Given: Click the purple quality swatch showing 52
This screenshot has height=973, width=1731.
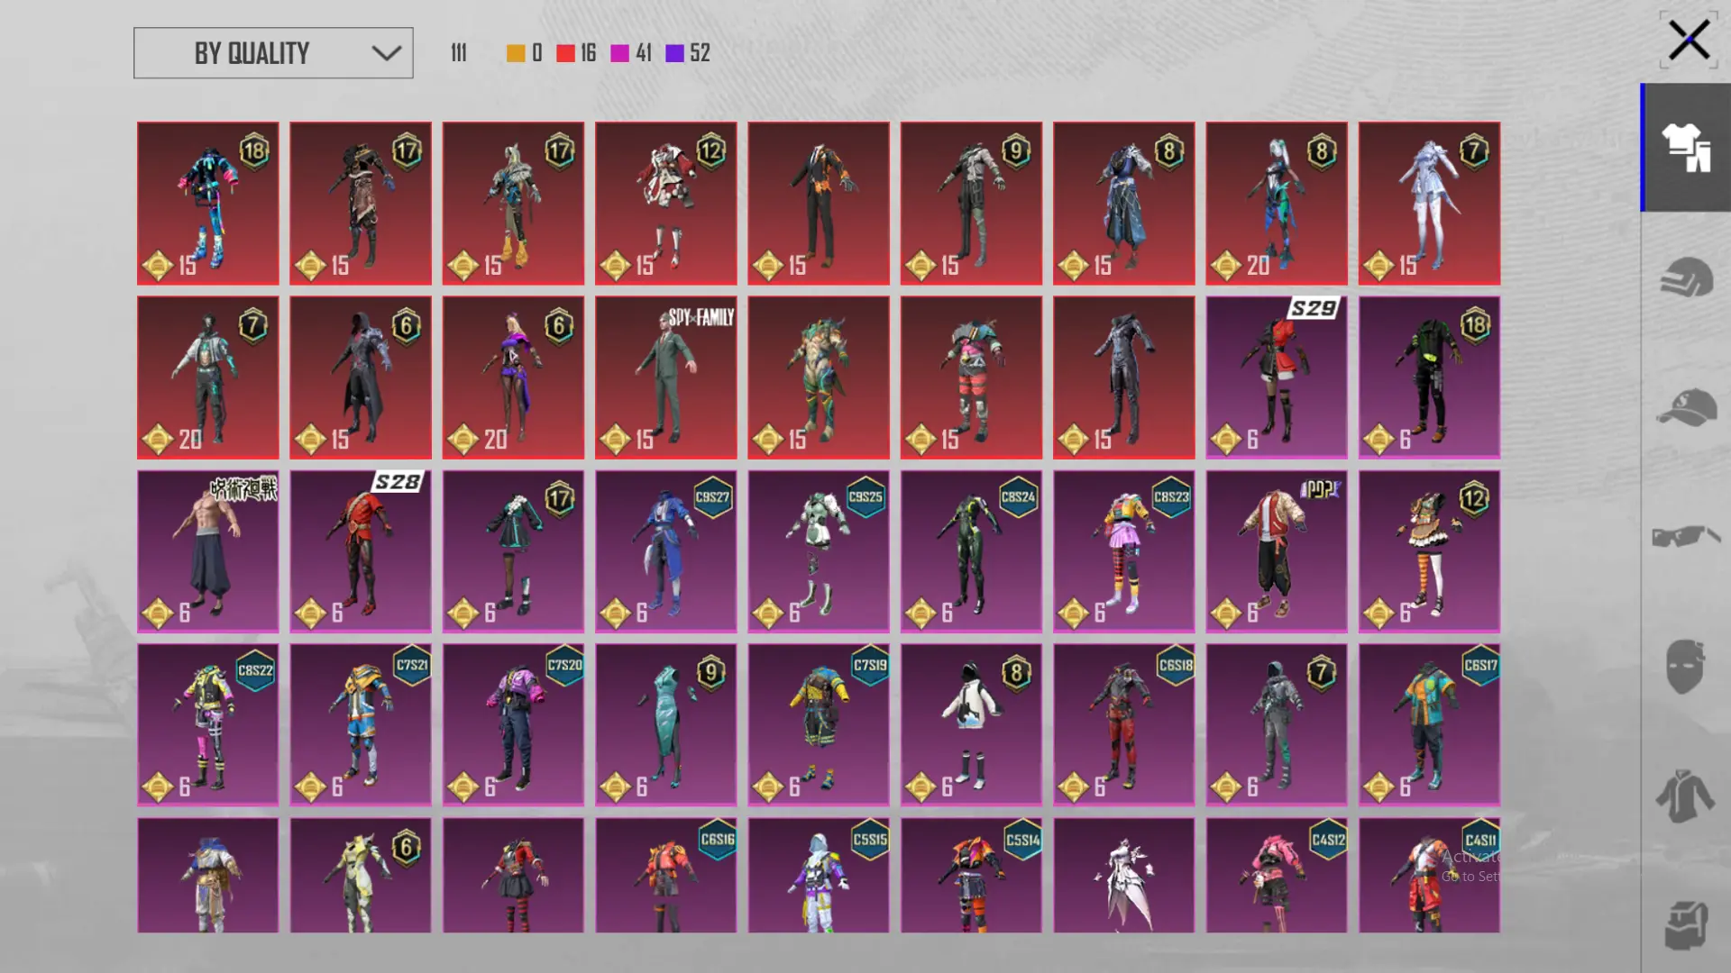Looking at the screenshot, I should 674,54.
